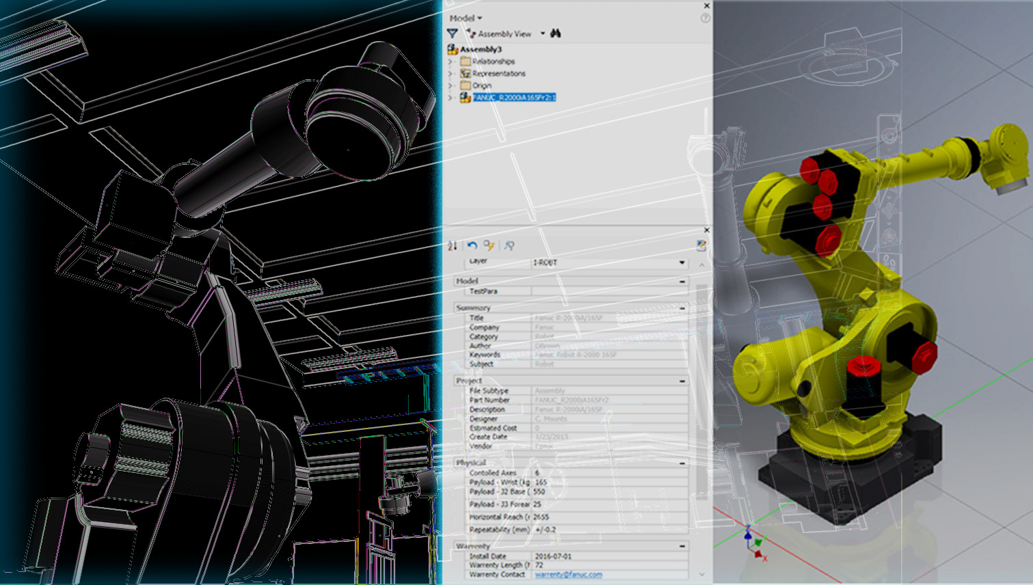Close the Model browser panel
This screenshot has height=585, width=1033.
707,5
